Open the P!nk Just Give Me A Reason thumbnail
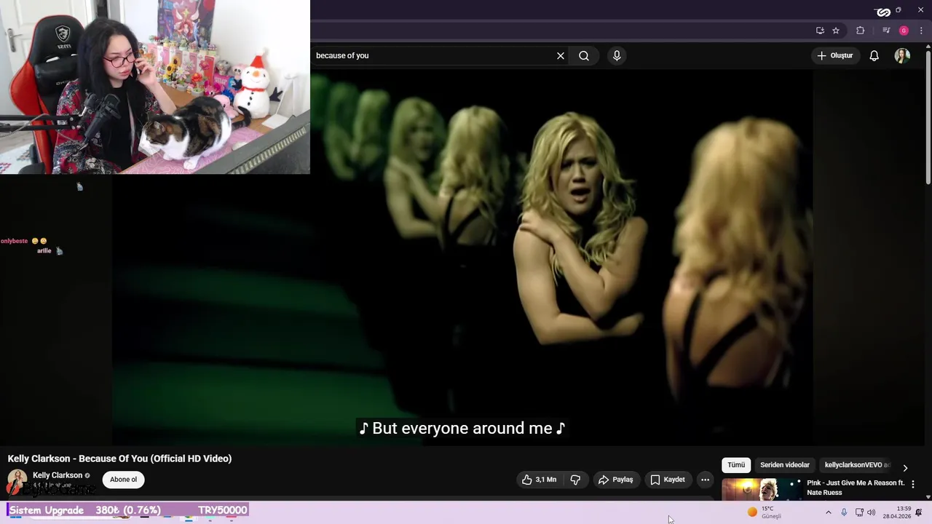 (762, 490)
